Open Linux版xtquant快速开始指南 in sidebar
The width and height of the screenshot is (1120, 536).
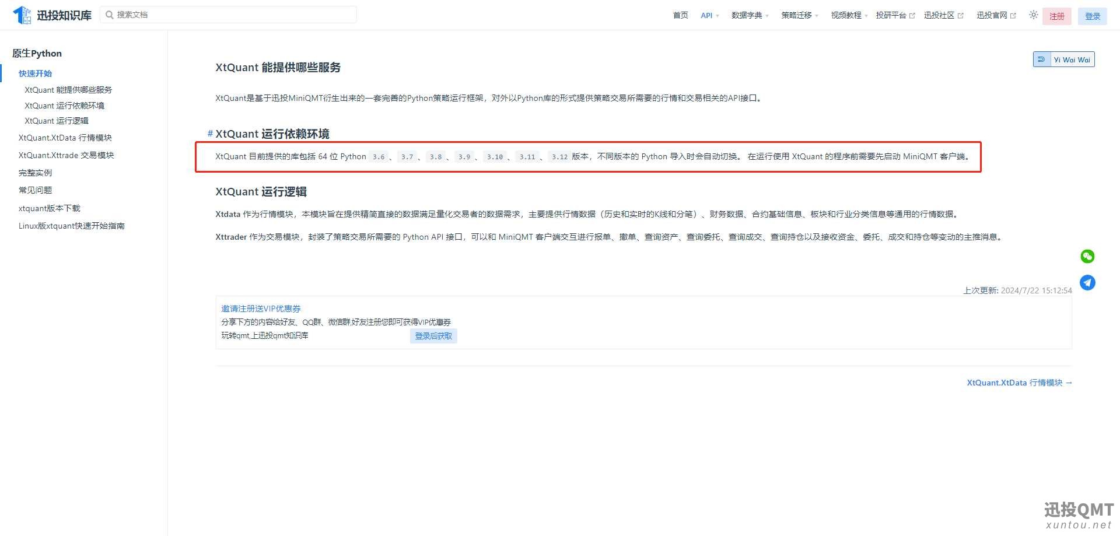pyautogui.click(x=72, y=226)
